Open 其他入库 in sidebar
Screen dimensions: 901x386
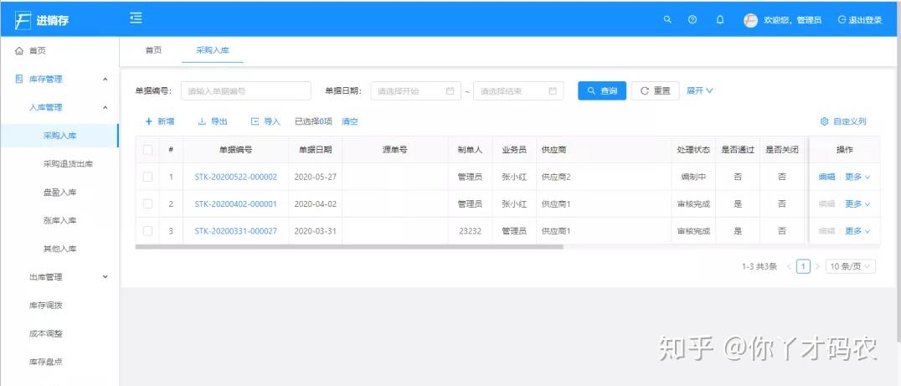[59, 249]
